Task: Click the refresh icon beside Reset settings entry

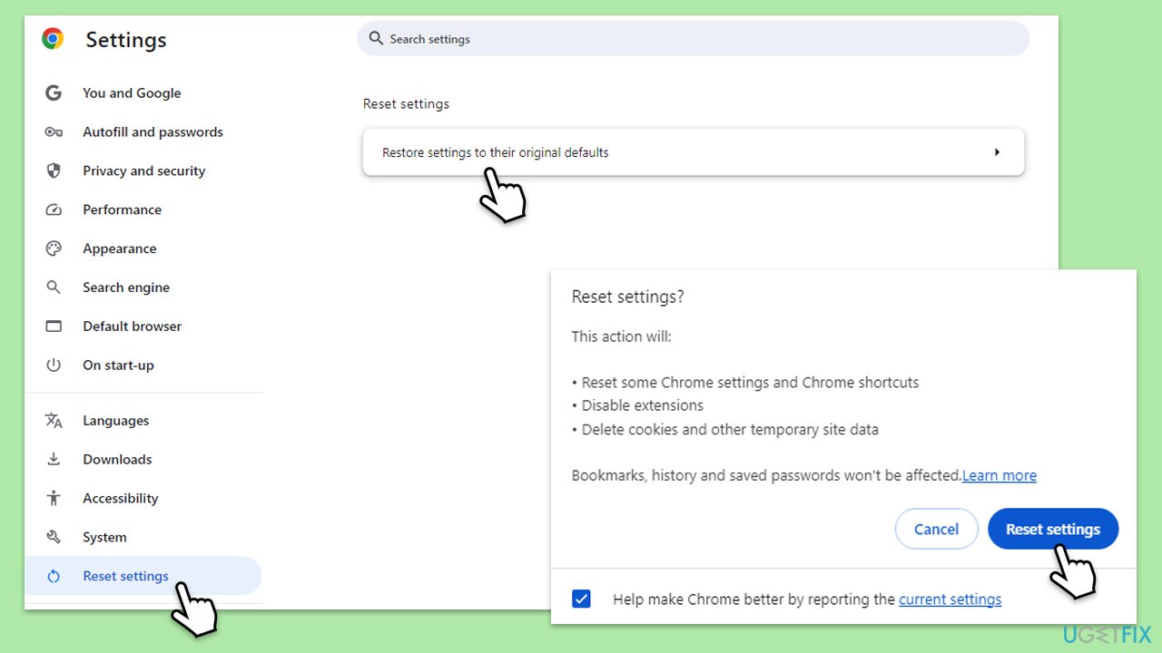Action: pos(54,575)
